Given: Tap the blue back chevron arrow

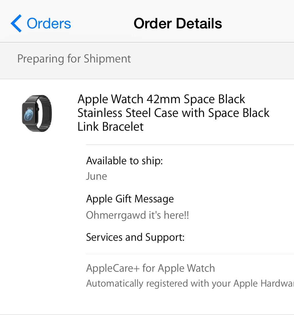Looking at the screenshot, I should (x=16, y=24).
